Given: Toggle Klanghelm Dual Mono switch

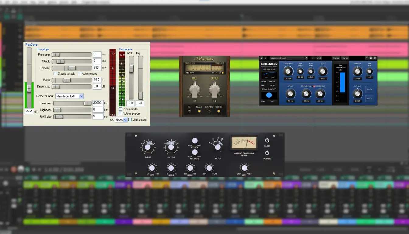Looking at the screenshot, I should pos(209,111).
